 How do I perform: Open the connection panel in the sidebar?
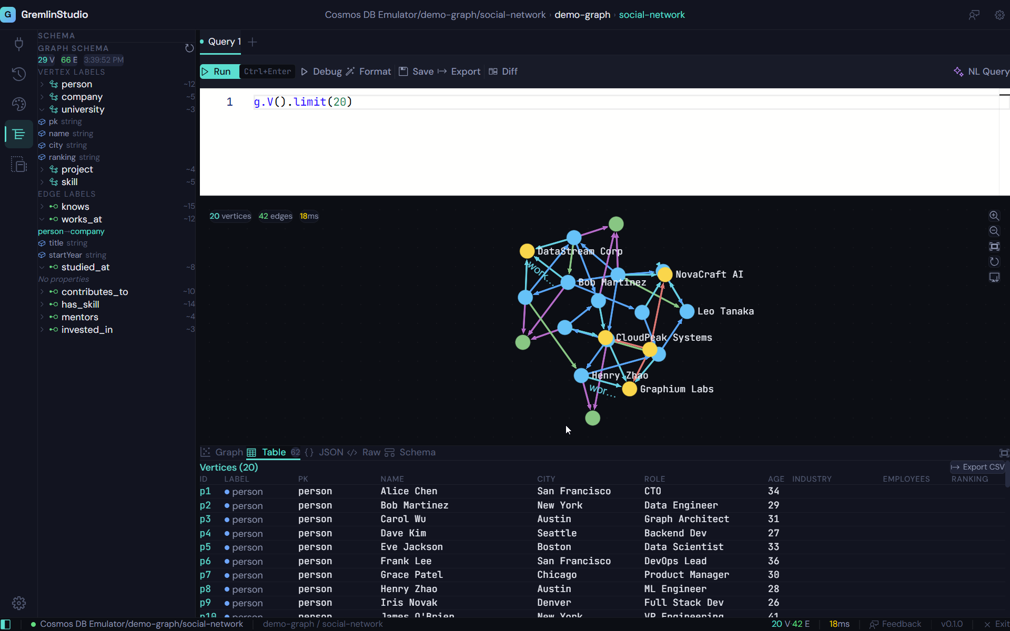coord(19,44)
